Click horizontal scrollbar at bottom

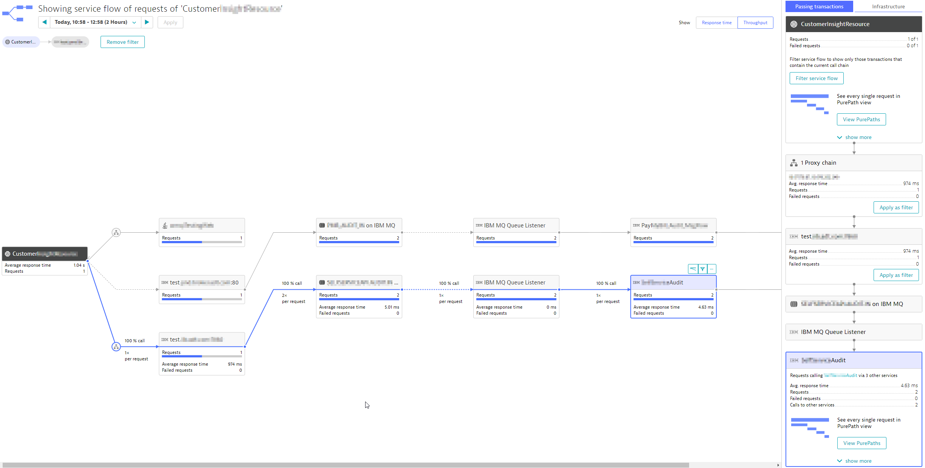[346, 465]
